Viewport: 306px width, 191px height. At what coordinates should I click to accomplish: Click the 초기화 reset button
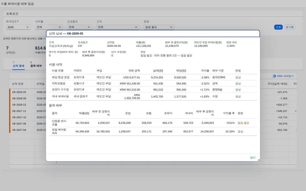pyautogui.click(x=290, y=27)
